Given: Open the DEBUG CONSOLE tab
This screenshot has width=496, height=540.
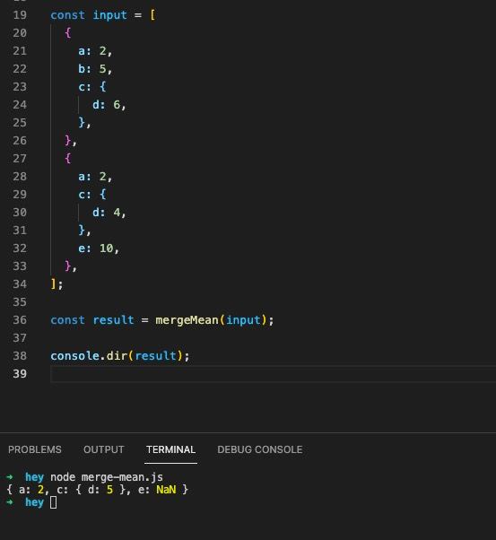Looking at the screenshot, I should click(x=260, y=449).
